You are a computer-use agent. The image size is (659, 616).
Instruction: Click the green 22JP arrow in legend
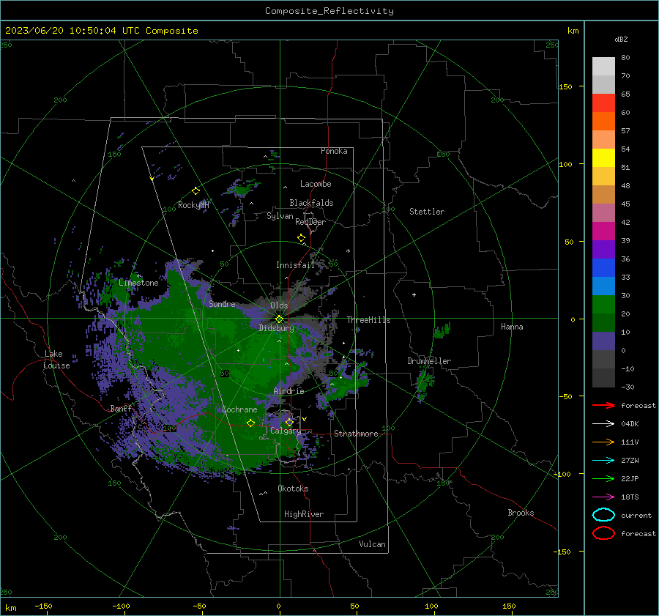click(x=603, y=478)
